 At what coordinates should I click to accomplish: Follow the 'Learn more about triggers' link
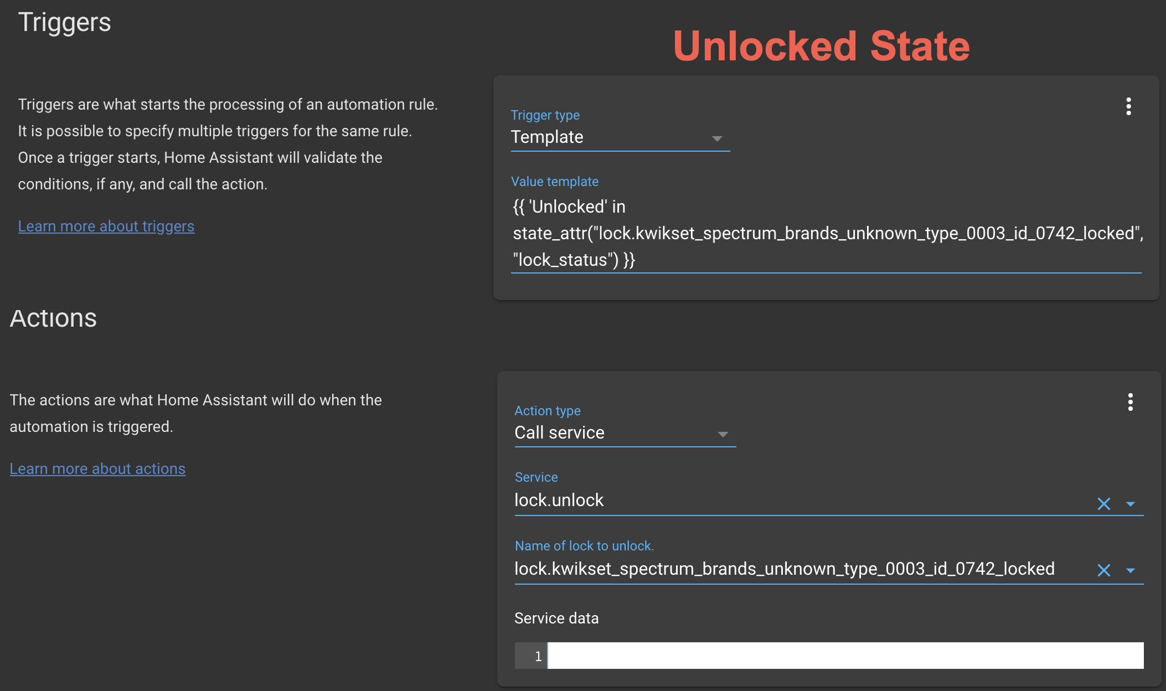pos(106,226)
